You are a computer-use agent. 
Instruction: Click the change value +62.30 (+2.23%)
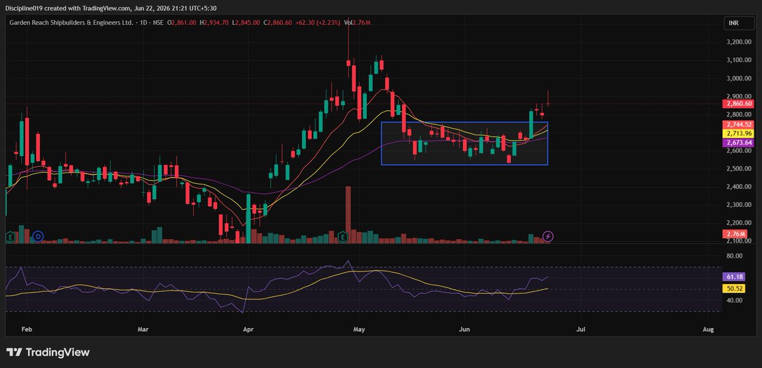click(318, 23)
